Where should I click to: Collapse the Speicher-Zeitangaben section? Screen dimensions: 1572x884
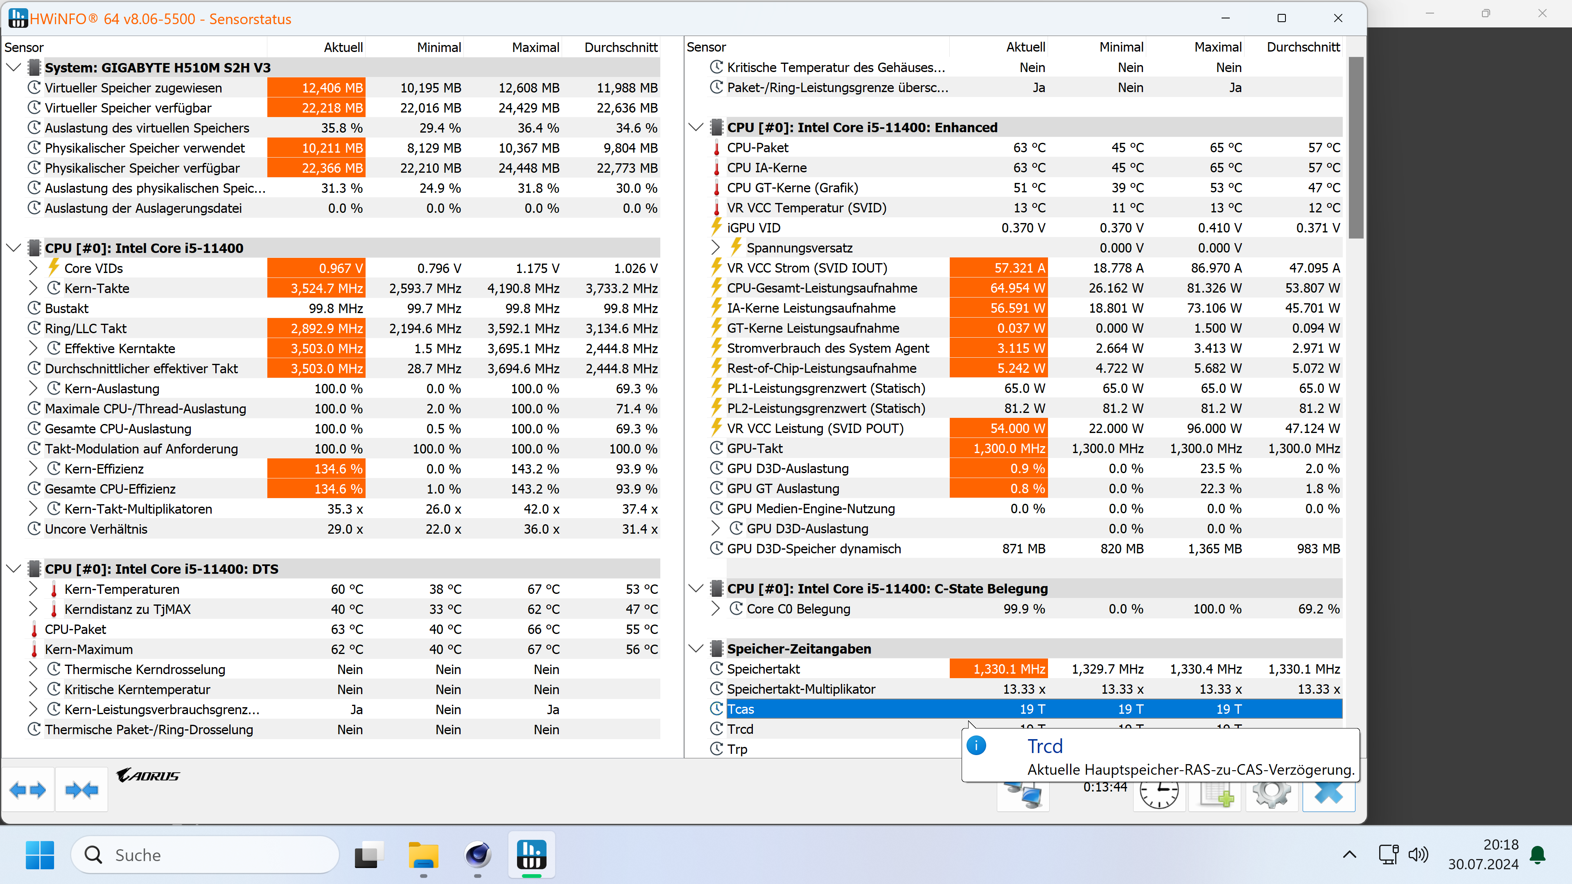pyautogui.click(x=696, y=649)
